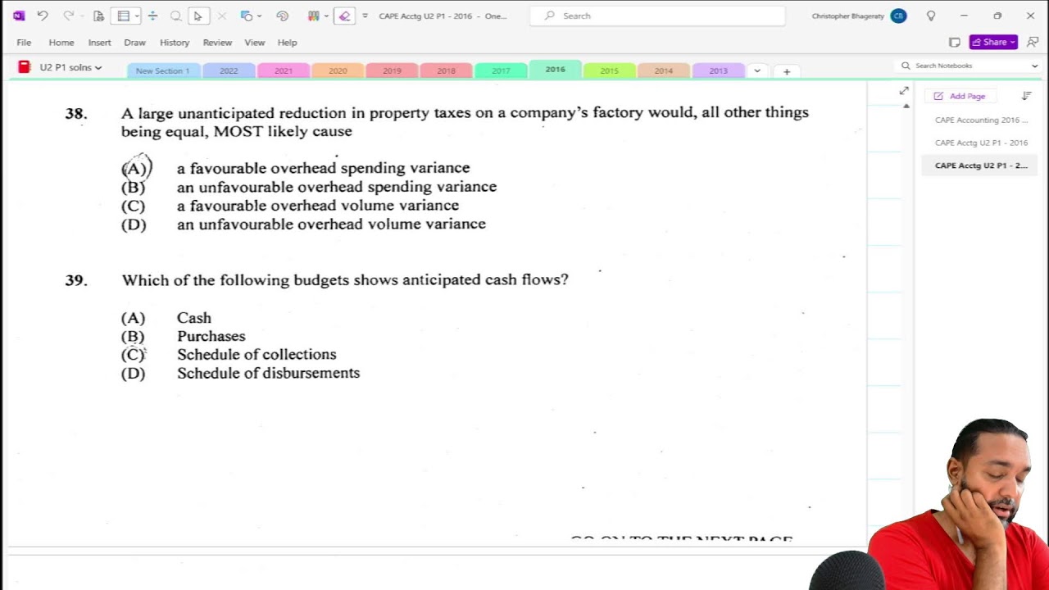Open the Insert ribbon tab

click(x=99, y=43)
